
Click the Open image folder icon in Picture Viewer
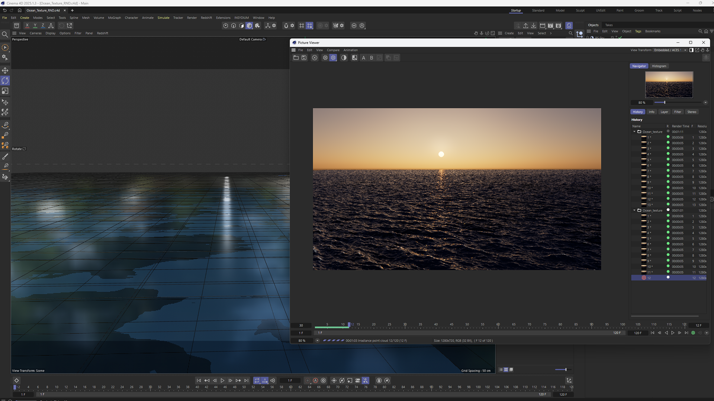(x=296, y=58)
